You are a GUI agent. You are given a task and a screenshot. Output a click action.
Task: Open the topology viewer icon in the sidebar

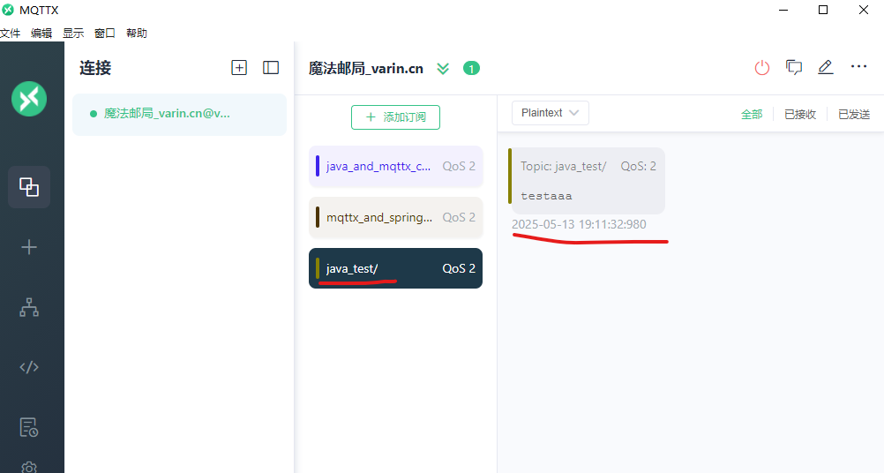click(x=29, y=307)
